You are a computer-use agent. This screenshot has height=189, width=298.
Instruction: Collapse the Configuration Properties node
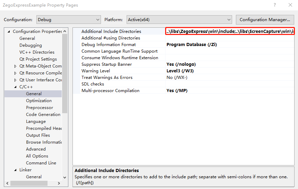[x=9, y=31]
